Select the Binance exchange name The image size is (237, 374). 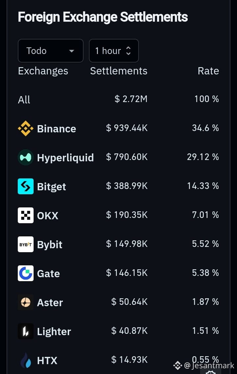(57, 129)
